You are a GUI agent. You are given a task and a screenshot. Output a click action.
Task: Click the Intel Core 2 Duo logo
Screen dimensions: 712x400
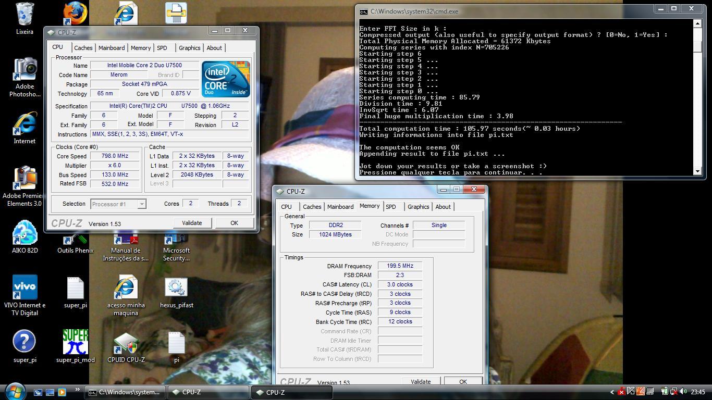coord(226,79)
